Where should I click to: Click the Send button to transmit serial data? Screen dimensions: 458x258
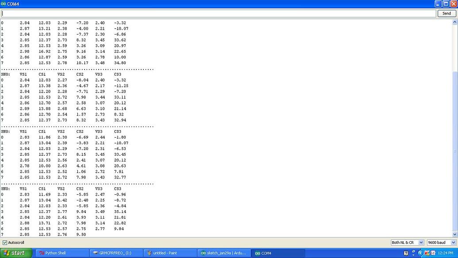pos(446,13)
